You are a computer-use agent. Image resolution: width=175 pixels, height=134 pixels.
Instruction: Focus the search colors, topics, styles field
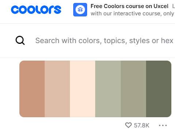(x=105, y=41)
